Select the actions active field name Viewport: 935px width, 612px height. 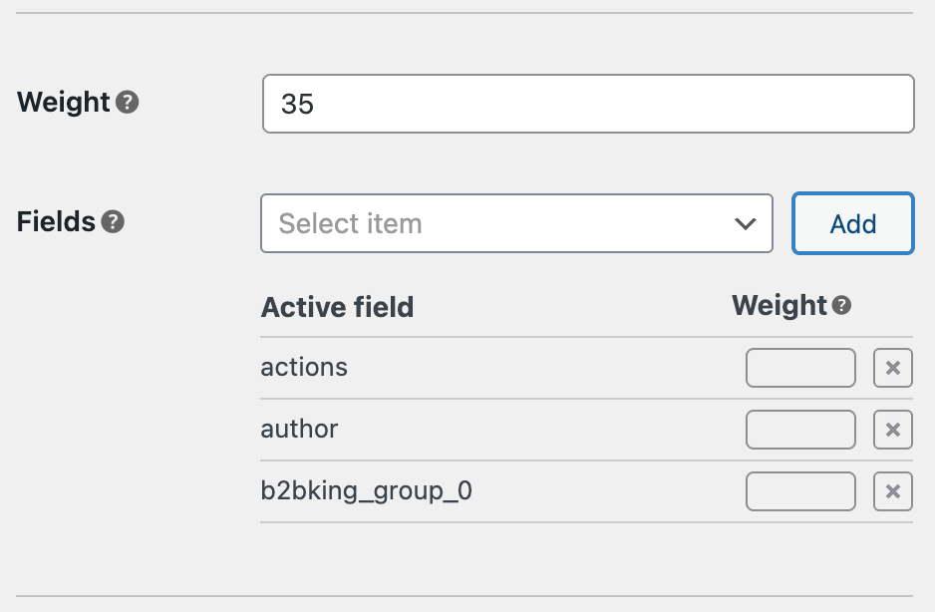(x=304, y=367)
